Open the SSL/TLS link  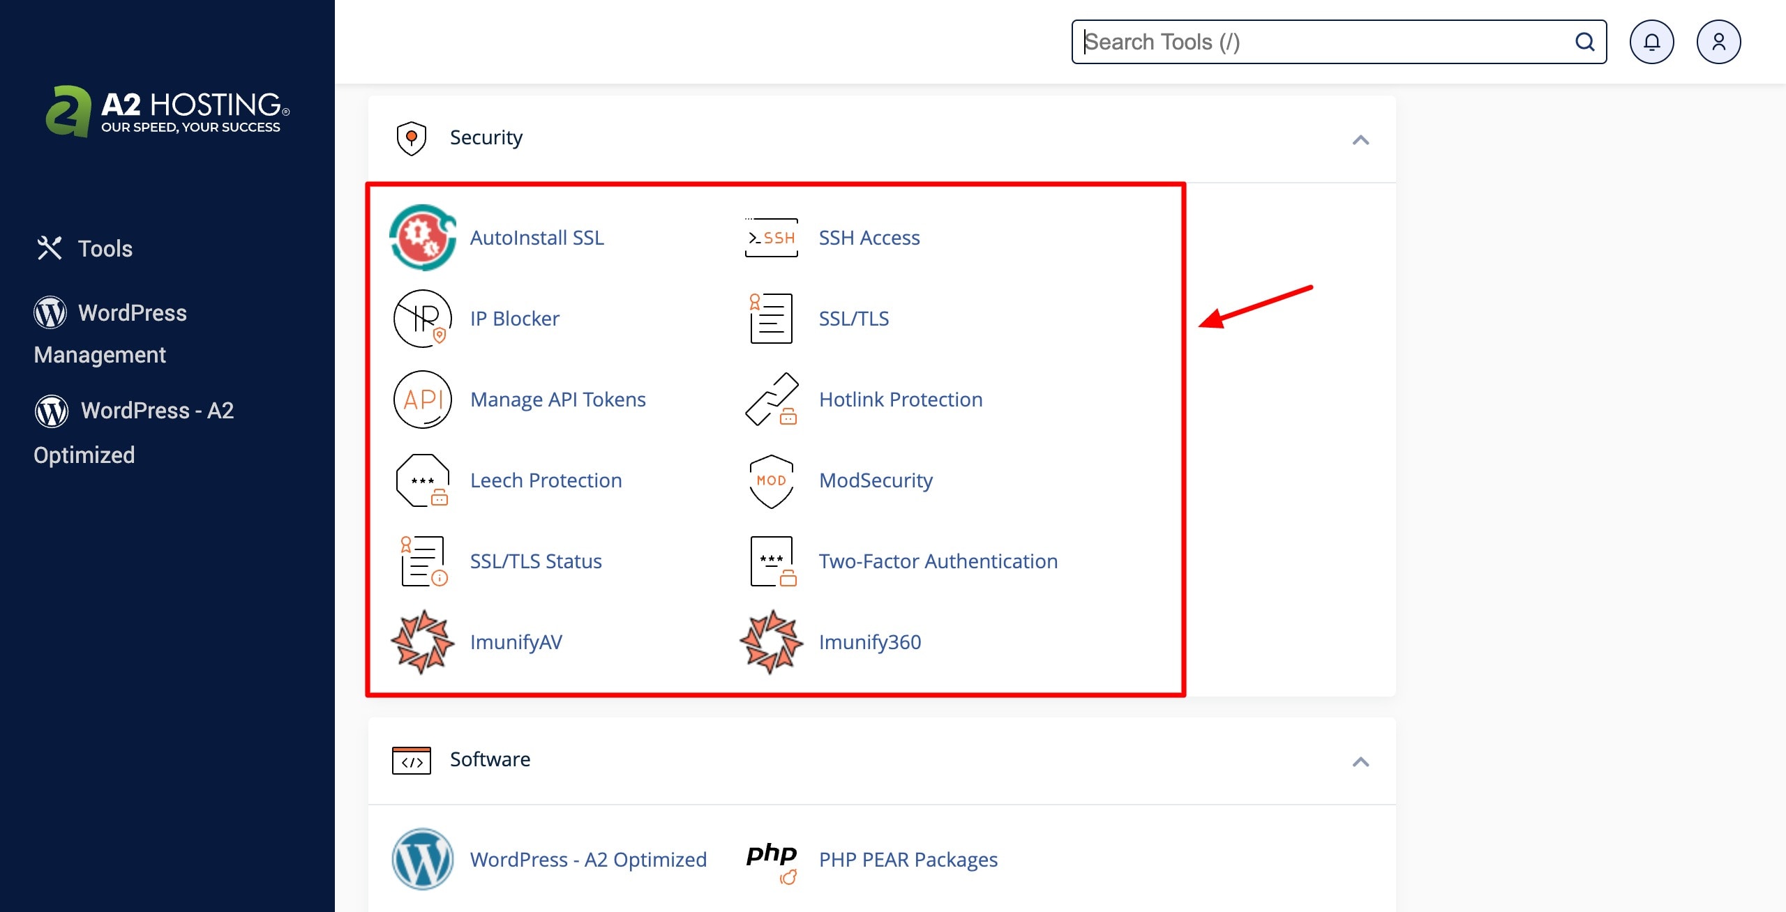tap(854, 319)
